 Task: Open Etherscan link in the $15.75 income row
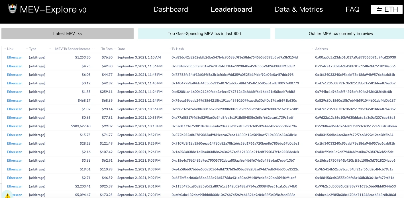tap(15, 135)
